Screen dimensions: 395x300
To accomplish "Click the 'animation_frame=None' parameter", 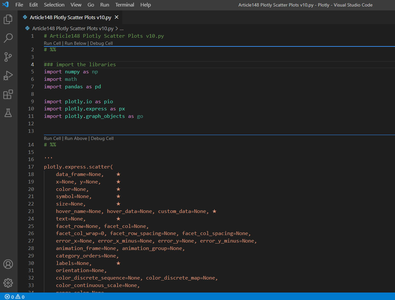I will click(x=87, y=248).
